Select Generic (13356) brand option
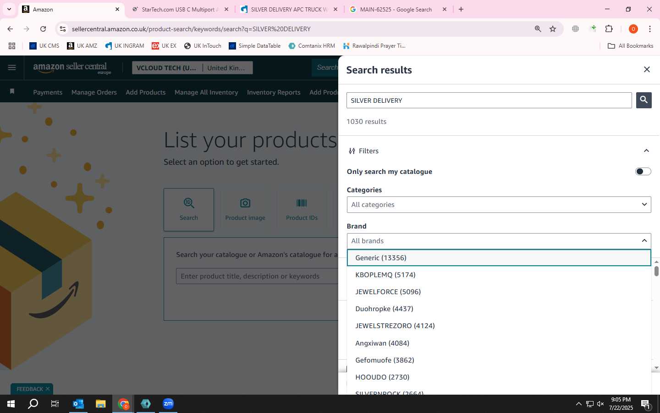Screen dimensions: 660x413 pos(499,258)
